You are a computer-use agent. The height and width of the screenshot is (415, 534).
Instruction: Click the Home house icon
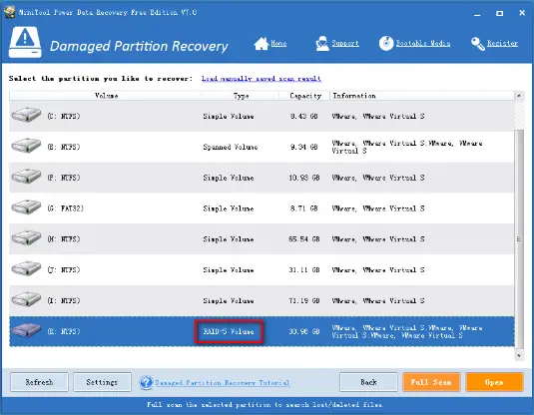coord(262,44)
